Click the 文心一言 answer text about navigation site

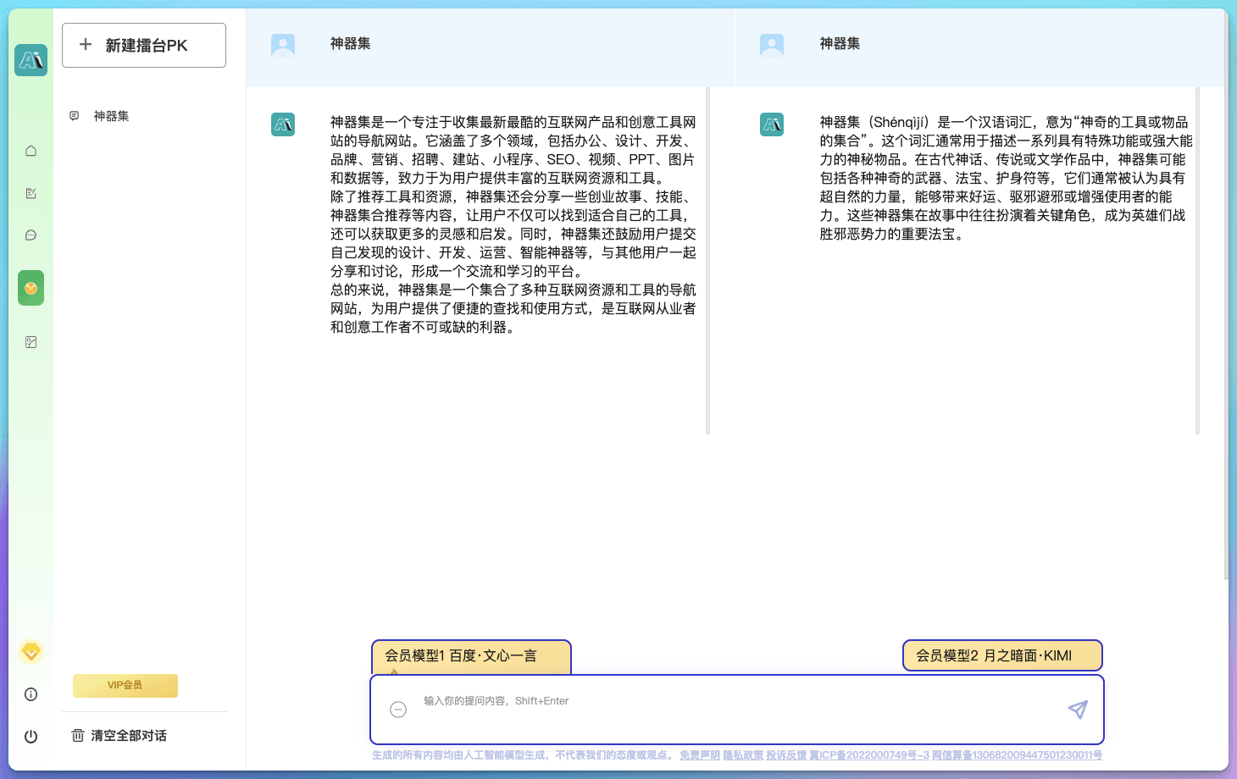(513, 224)
